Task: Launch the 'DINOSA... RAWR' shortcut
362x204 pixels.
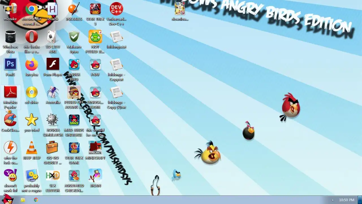Action: click(95, 97)
